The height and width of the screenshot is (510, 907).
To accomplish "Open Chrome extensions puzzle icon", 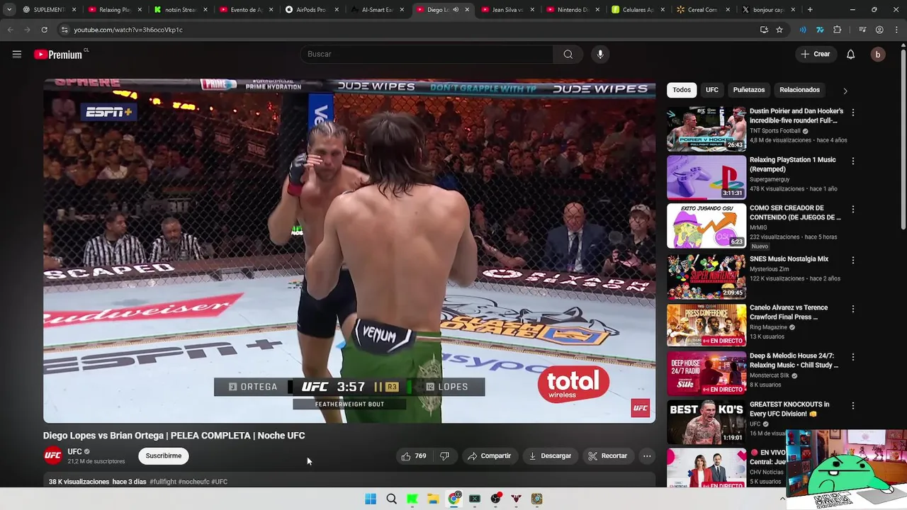I will pyautogui.click(x=838, y=30).
